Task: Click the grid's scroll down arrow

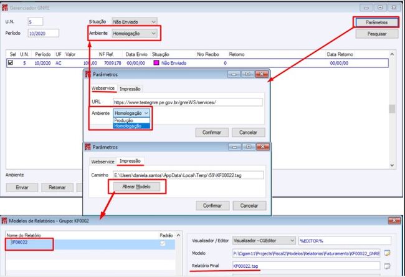Action: (x=392, y=165)
